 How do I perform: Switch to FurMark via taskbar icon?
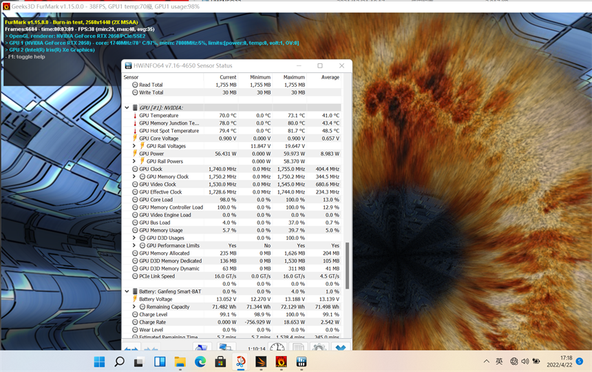[281, 362]
